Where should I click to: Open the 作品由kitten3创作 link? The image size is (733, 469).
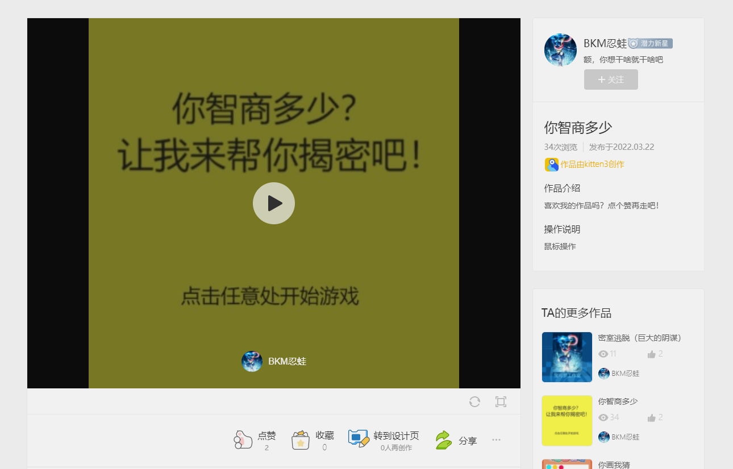592,165
